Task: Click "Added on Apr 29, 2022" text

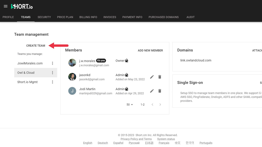Action: click(130, 93)
